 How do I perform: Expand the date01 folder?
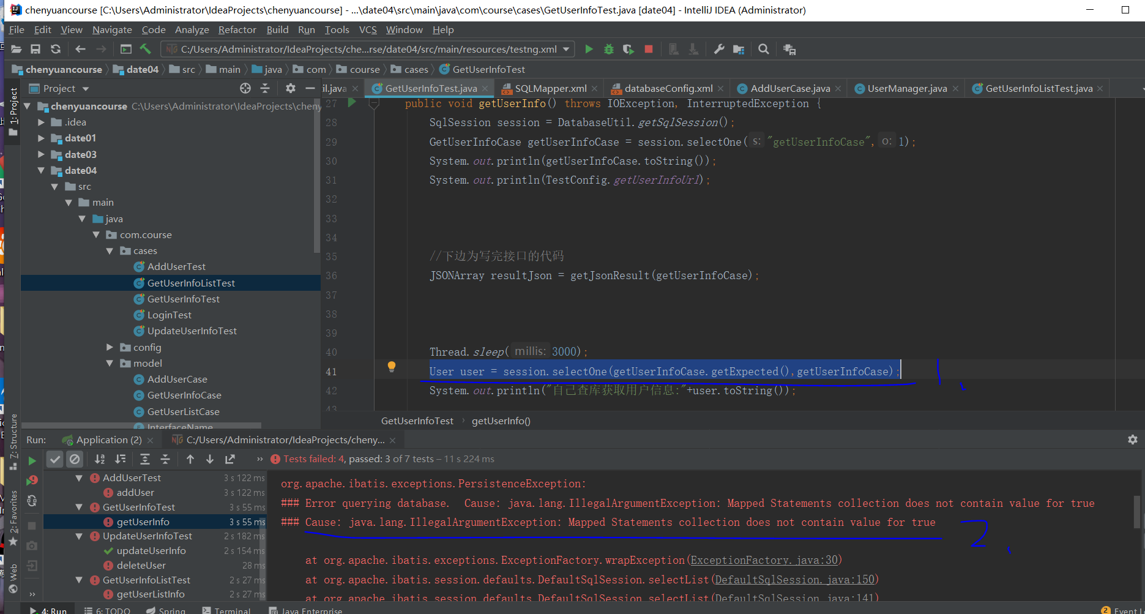(41, 138)
